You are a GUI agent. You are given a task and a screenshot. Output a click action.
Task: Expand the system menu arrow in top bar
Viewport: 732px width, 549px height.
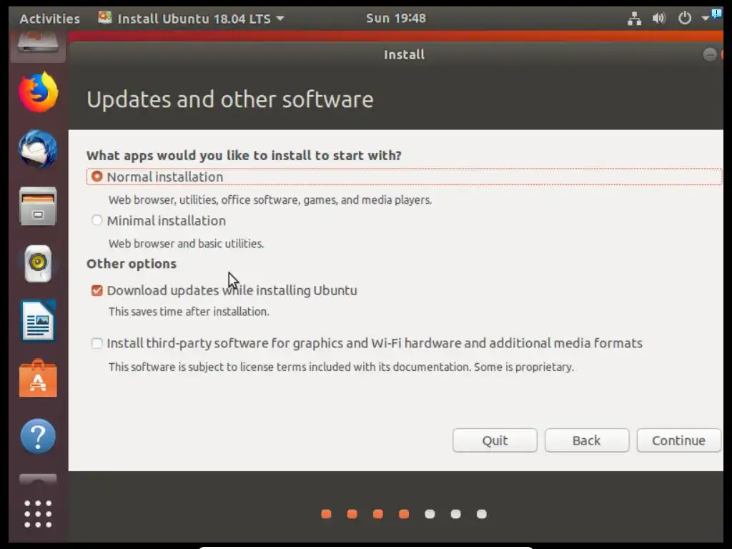coord(705,18)
